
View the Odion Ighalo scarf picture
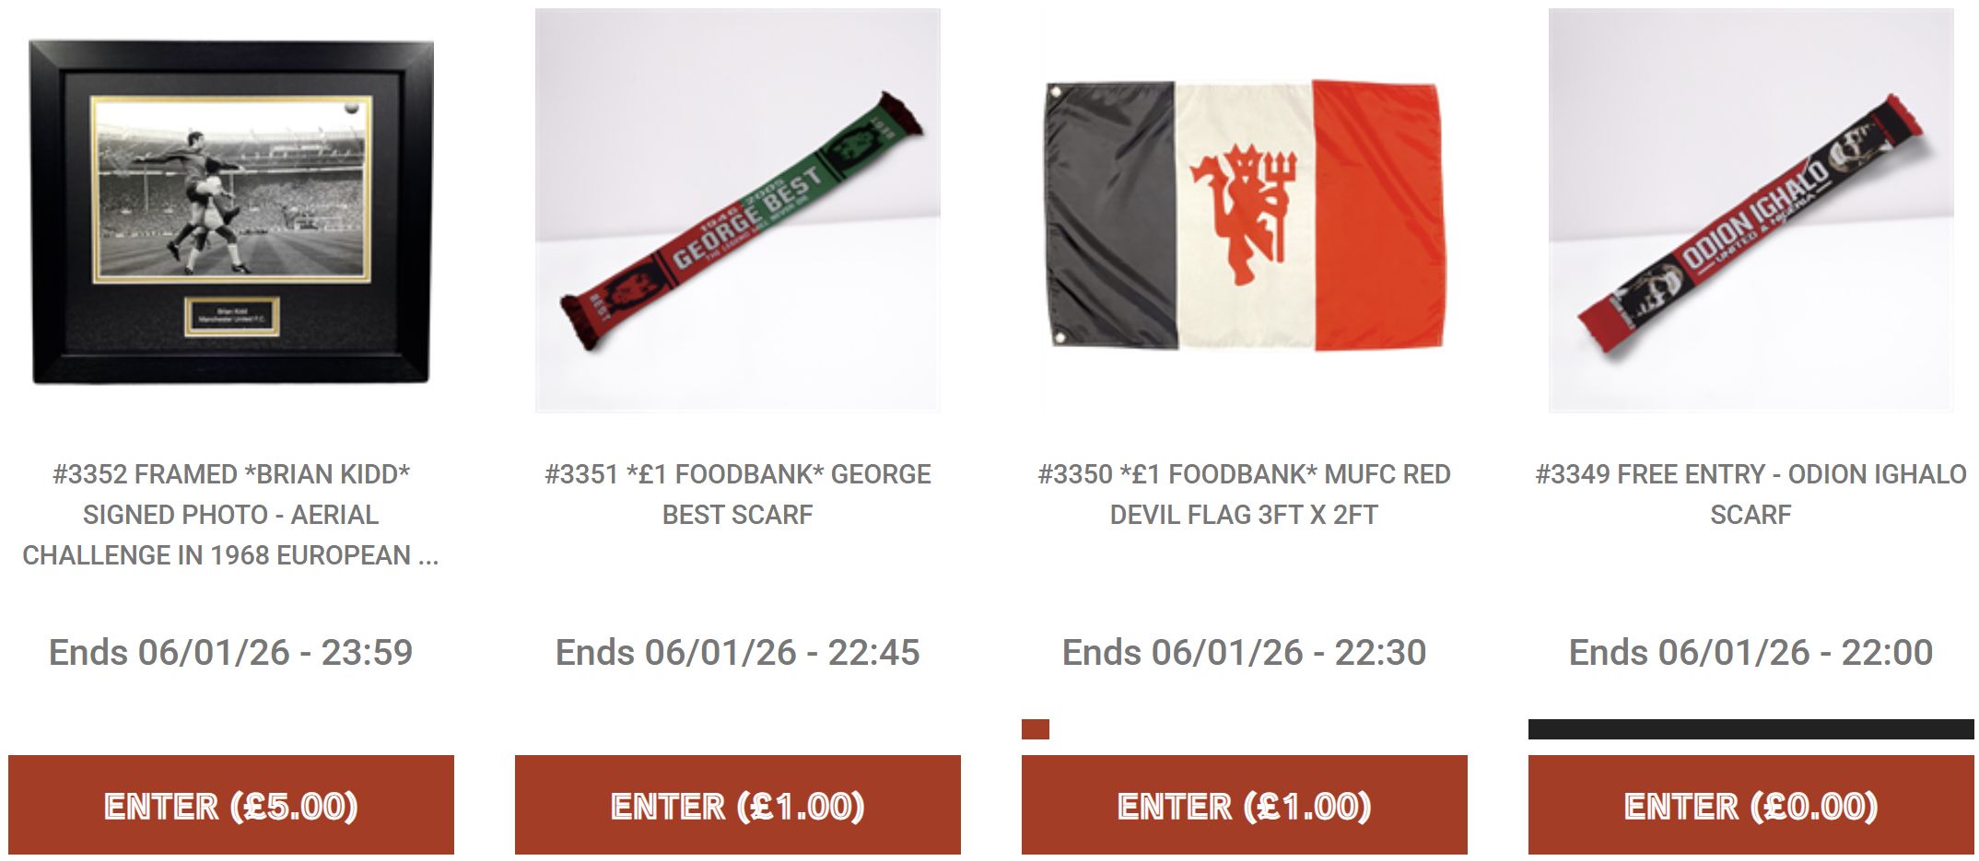click(x=1751, y=211)
